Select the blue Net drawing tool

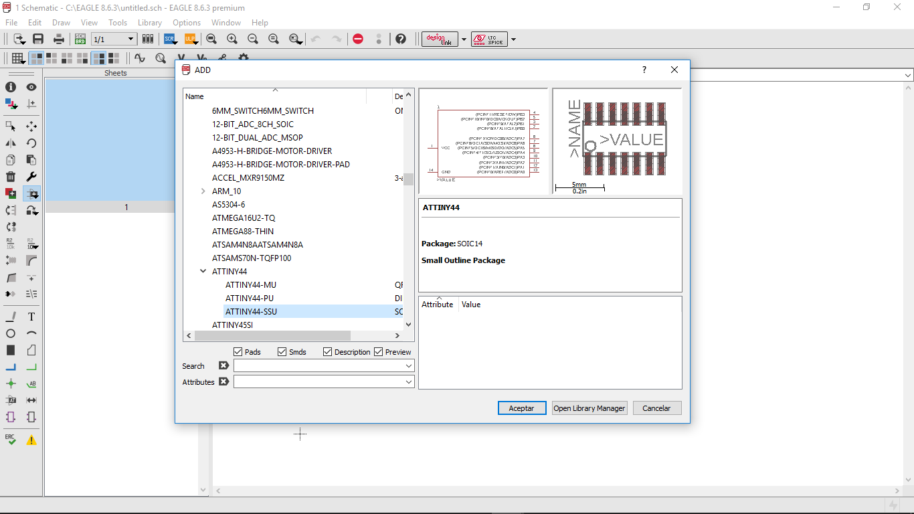[x=11, y=367]
